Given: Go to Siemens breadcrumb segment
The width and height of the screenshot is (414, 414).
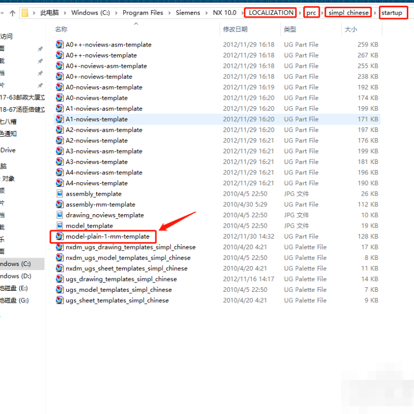Looking at the screenshot, I should click(x=188, y=12).
